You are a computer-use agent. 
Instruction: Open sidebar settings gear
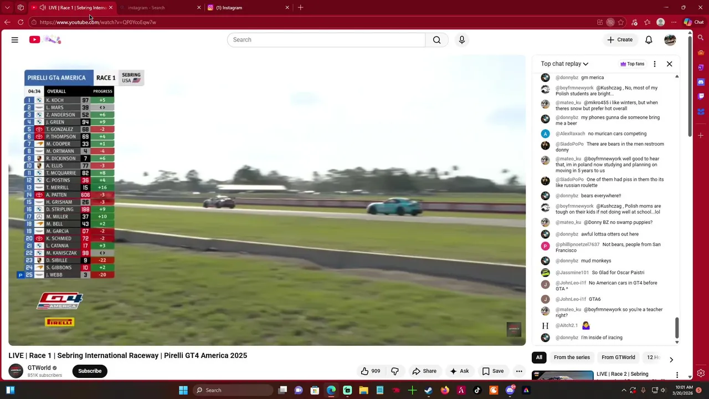[701, 374]
